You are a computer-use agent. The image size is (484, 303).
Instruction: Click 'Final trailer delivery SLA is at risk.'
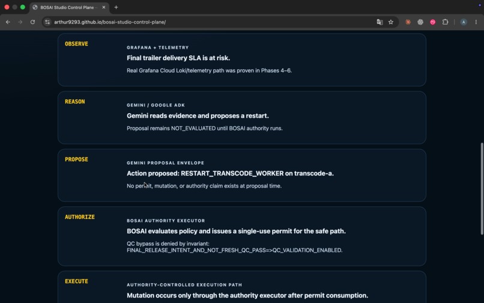click(x=178, y=58)
